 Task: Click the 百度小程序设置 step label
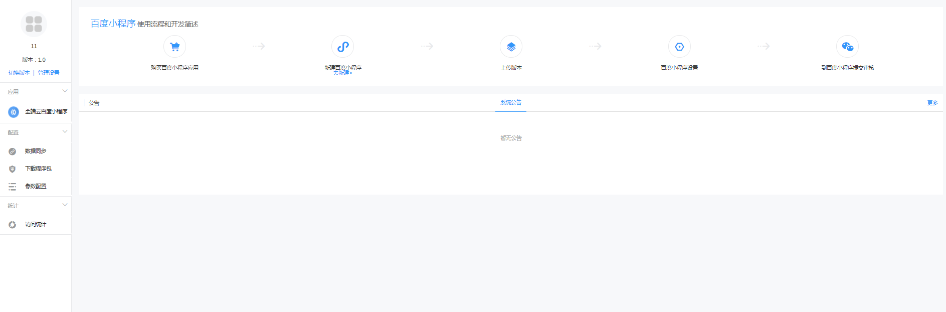[679, 68]
